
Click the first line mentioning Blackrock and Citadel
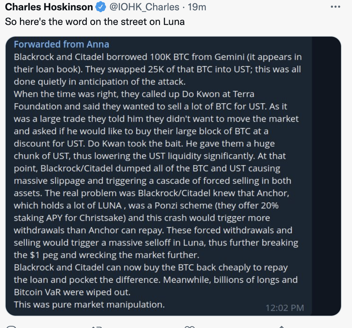pos(158,57)
